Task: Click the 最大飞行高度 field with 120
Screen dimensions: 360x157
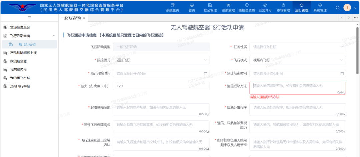Action: [x=161, y=86]
